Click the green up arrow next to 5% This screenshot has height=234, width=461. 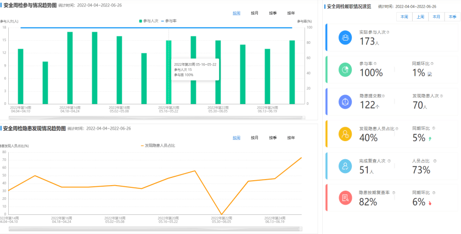point(430,138)
